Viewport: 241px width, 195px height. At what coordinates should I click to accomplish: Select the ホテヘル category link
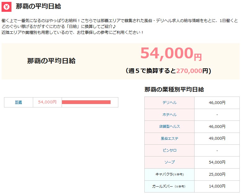coord(169,115)
